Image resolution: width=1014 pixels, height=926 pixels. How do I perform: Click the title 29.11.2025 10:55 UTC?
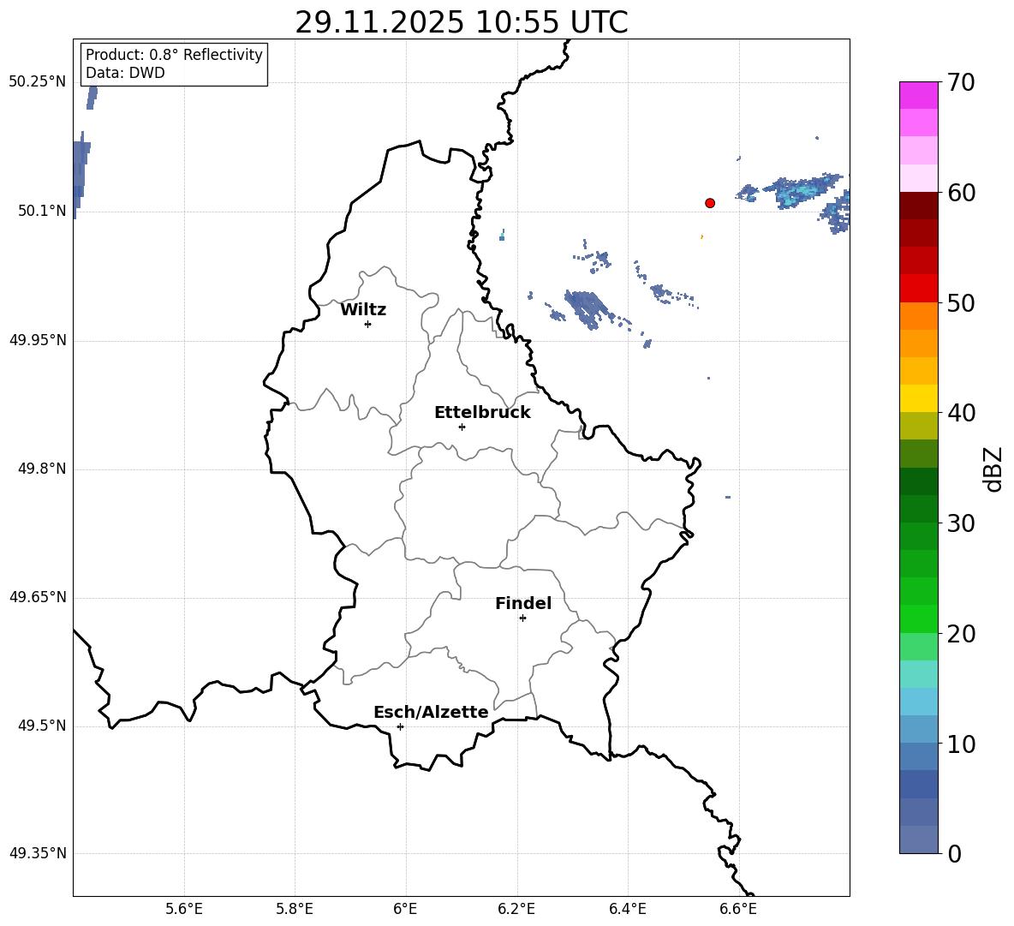(x=461, y=22)
